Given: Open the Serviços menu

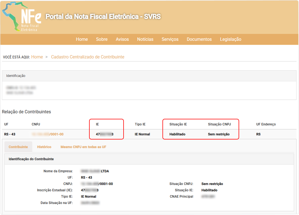Looking at the screenshot, I should [170, 39].
